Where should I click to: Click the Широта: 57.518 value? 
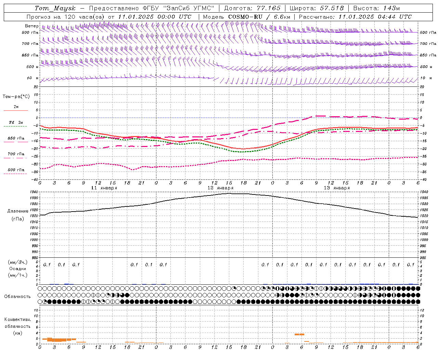[x=317, y=8]
